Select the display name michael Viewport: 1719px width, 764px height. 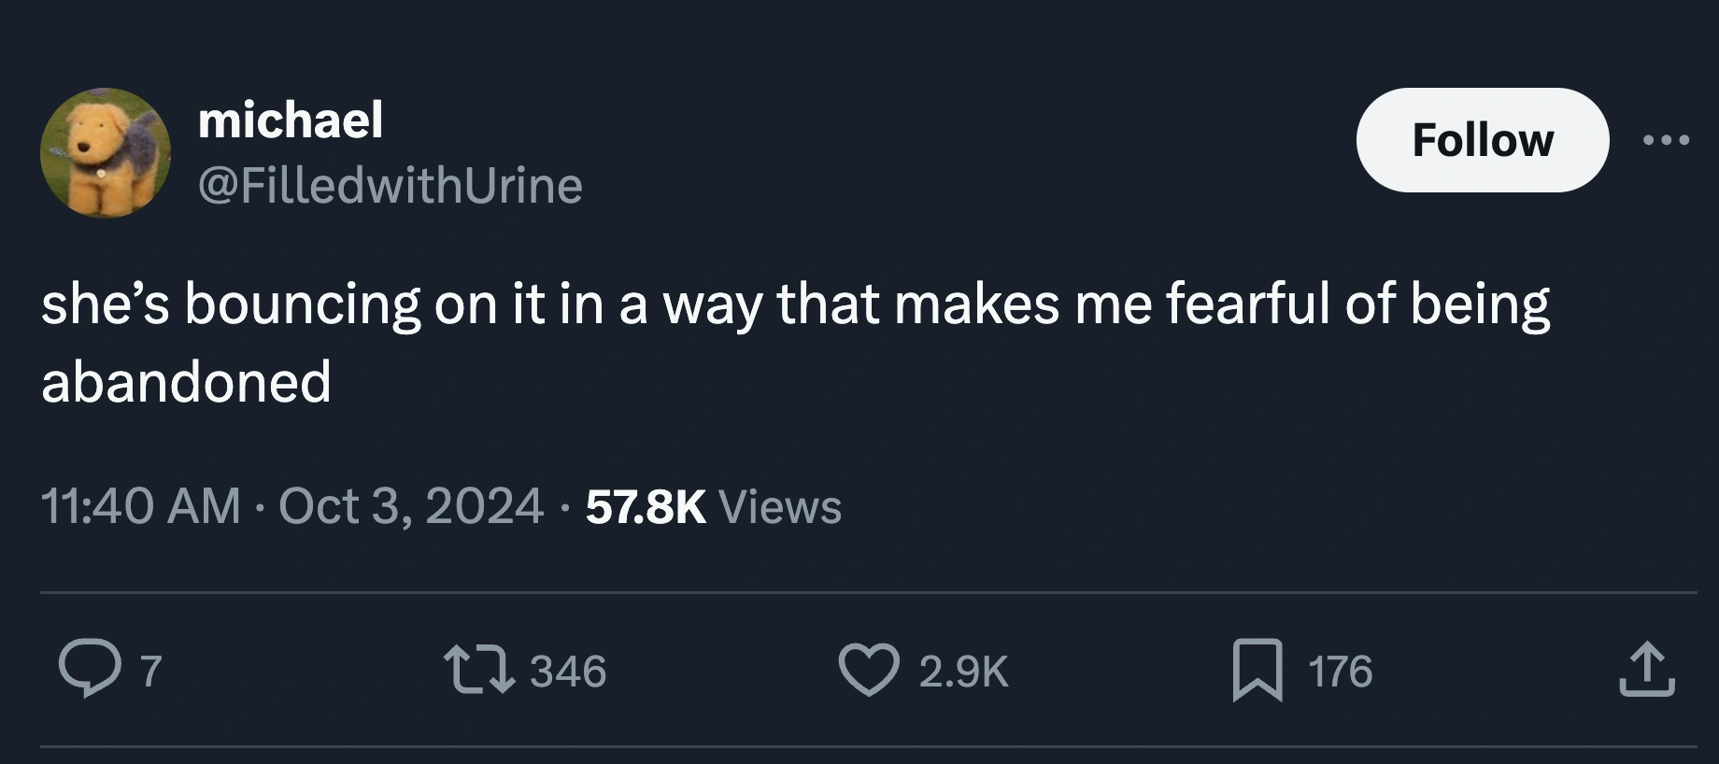click(291, 119)
